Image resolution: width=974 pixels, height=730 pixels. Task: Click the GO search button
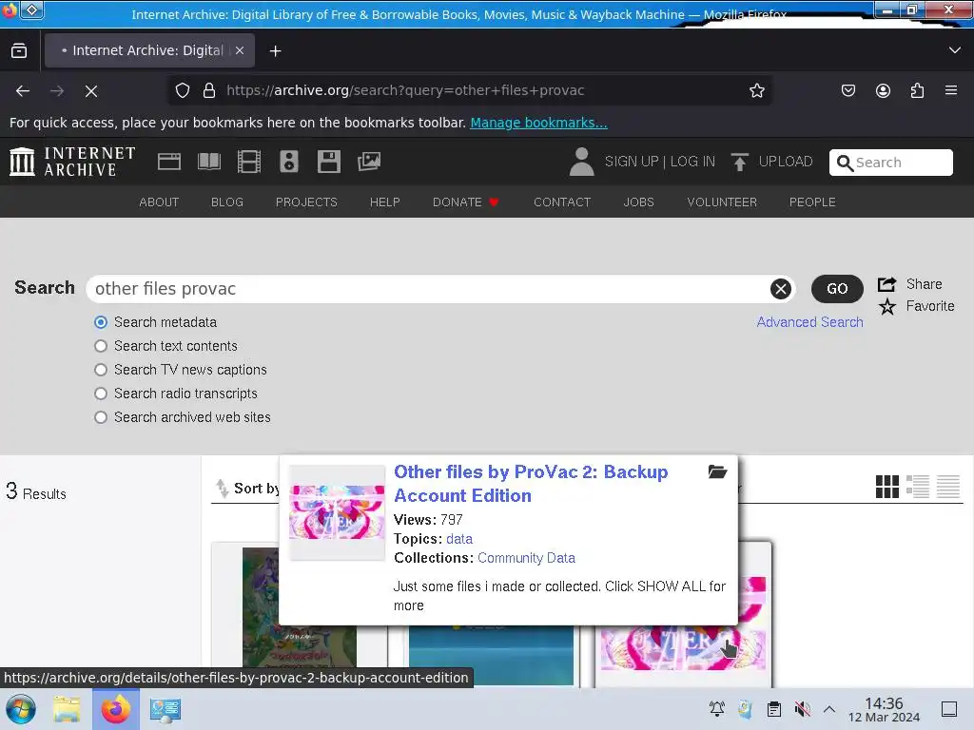coord(837,289)
